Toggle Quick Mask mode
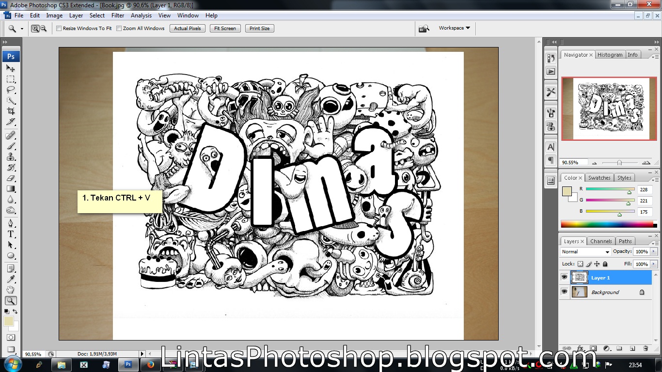Viewport: 662px width, 372px height. (11, 338)
